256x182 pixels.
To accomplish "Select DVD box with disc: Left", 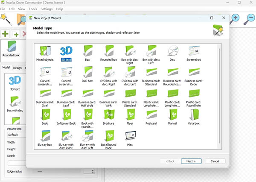I will [130, 76].
